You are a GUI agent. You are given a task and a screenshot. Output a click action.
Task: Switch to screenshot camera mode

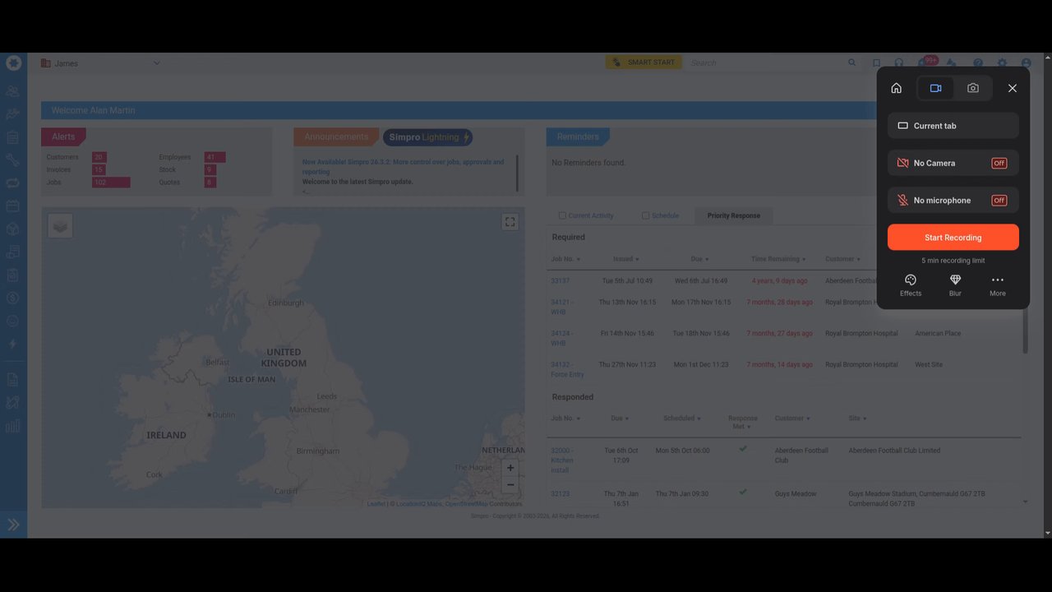click(x=973, y=88)
